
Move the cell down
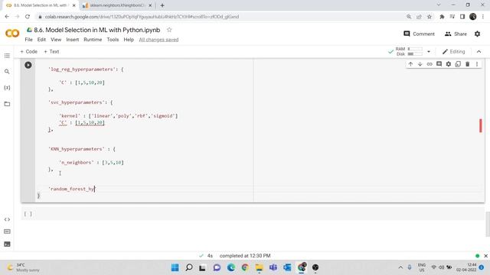(x=420, y=64)
